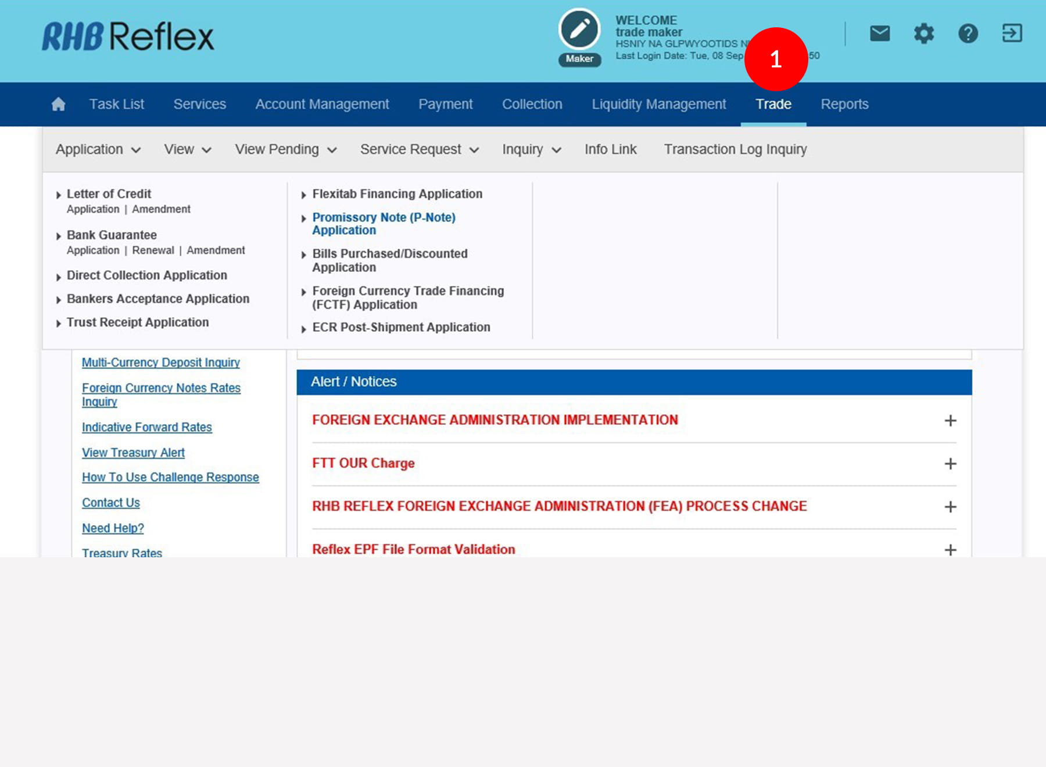1046x767 pixels.
Task: Expand Foreign Exchange Administration Implementation notice
Action: click(x=950, y=421)
